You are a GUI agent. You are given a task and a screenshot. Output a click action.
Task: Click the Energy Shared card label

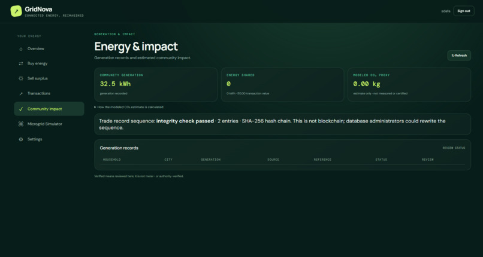pos(240,75)
